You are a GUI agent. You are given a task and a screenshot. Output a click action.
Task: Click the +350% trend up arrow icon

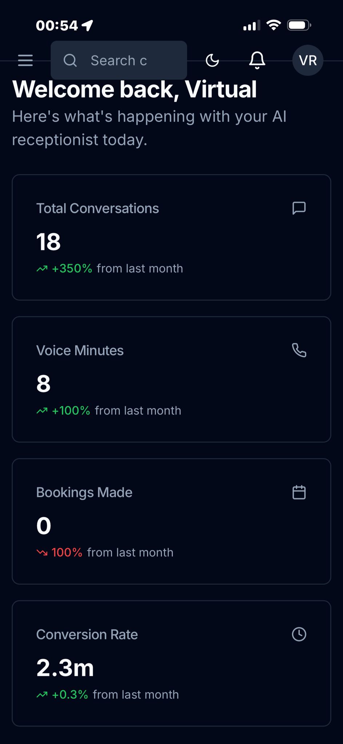pos(42,269)
